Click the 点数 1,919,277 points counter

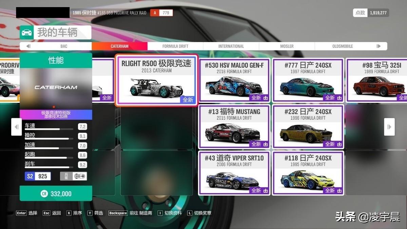click(371, 13)
